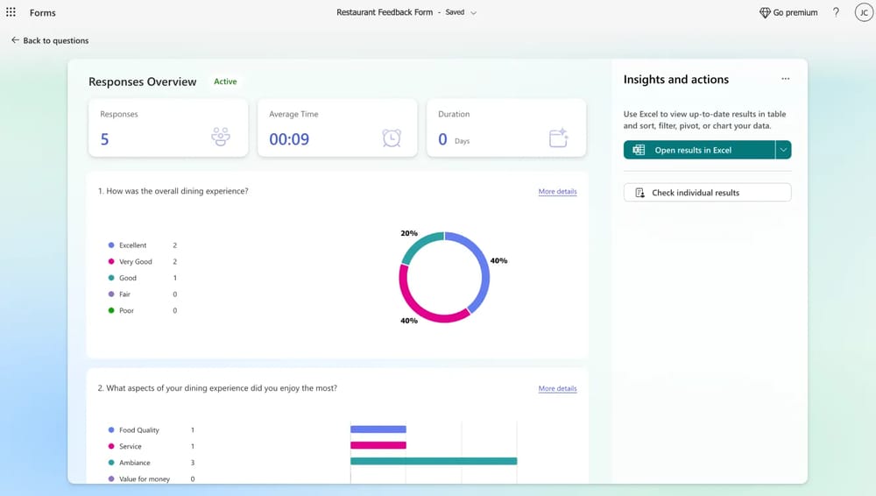The image size is (876, 496).
Task: Expand the Open results in Excel dropdown arrow
Action: tap(783, 150)
